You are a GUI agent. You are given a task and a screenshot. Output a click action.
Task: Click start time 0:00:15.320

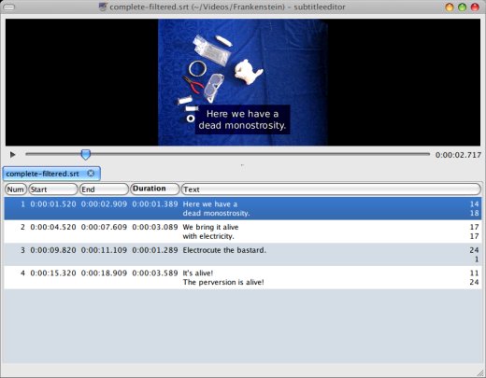tap(53, 273)
